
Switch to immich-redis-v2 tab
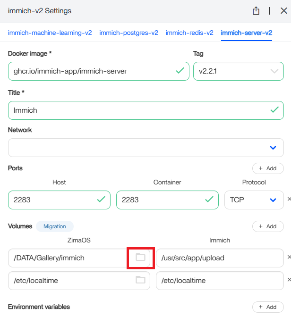189,33
